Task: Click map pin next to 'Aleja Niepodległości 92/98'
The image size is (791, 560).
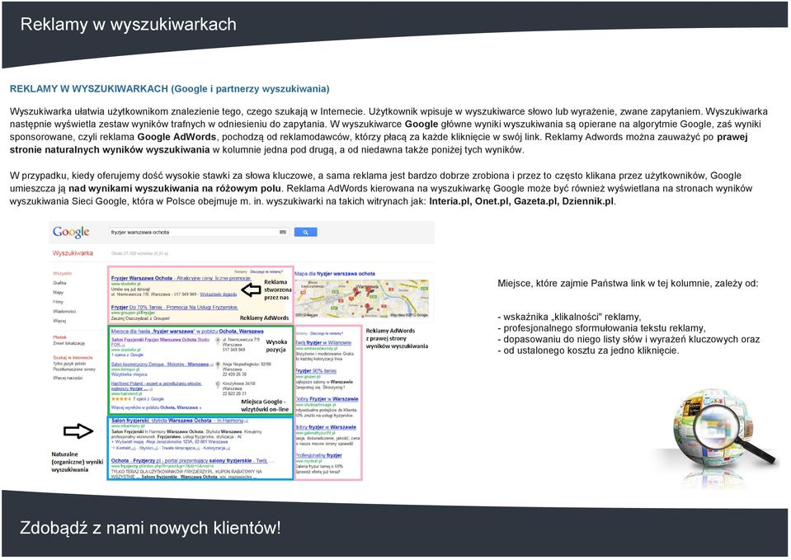Action: click(218, 365)
